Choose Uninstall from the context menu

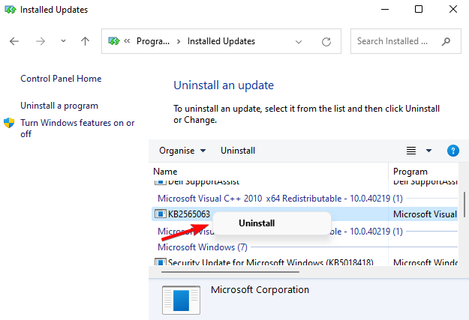[x=272, y=223]
